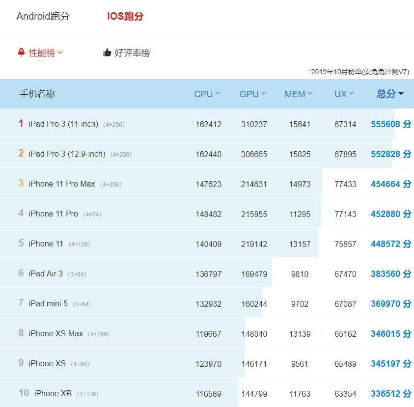Click the total score 555608 分
414x407 pixels.
[391, 124]
